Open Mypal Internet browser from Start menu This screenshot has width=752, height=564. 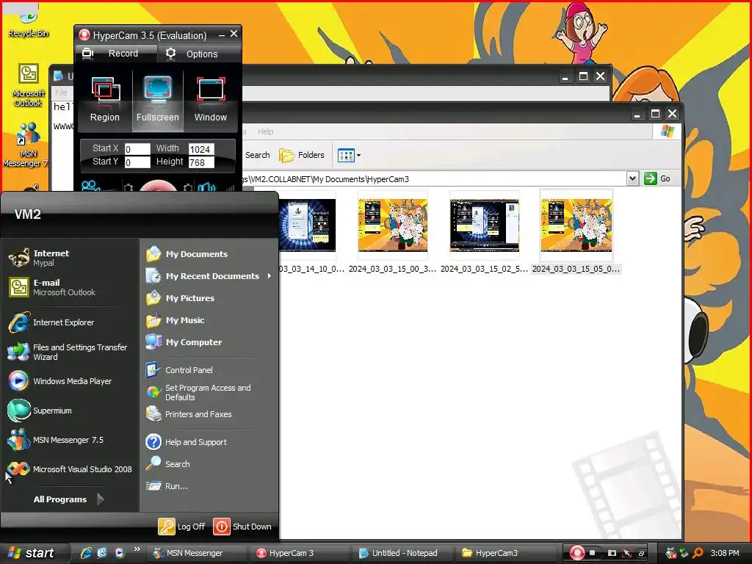[70, 258]
